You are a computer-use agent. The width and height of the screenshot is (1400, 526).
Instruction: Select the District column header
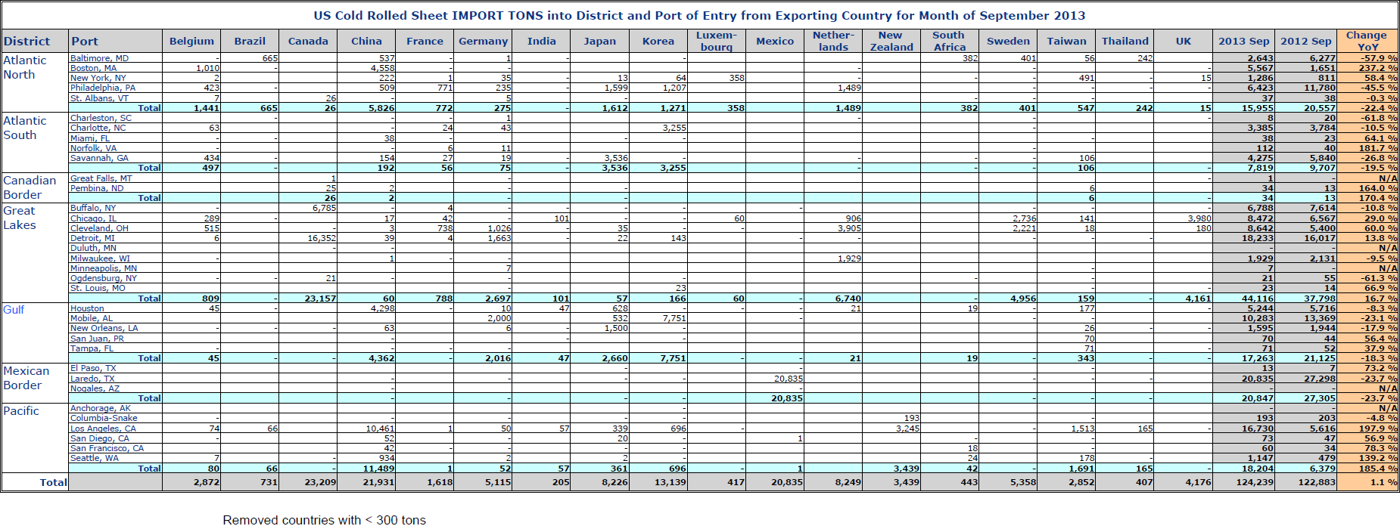tap(26, 42)
